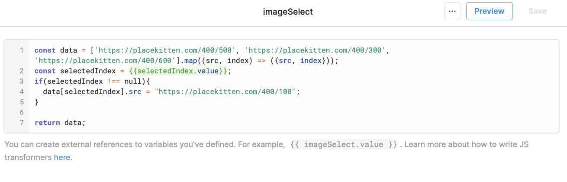Place cursor on 'return data;' line
This screenshot has width=567, height=182.
(x=60, y=122)
